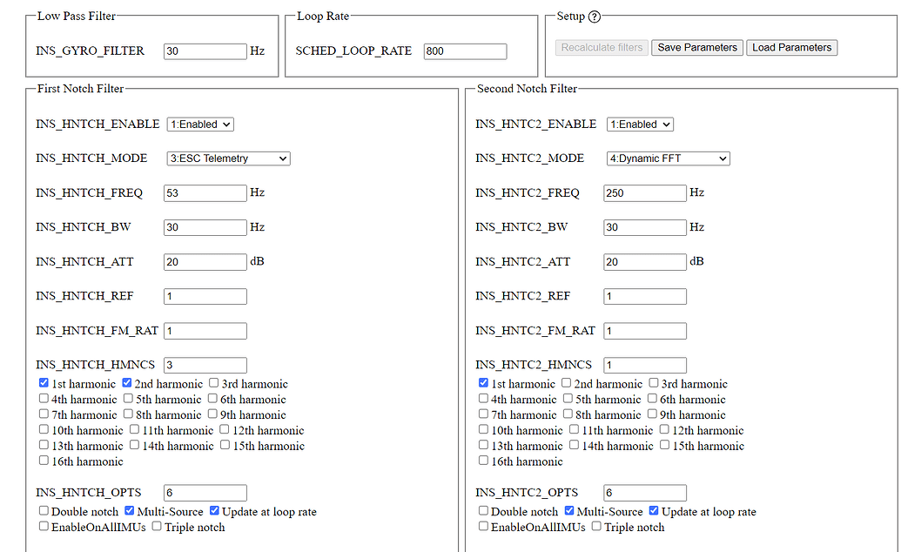Click Load Parameters button
The height and width of the screenshot is (552, 901).
pos(791,47)
